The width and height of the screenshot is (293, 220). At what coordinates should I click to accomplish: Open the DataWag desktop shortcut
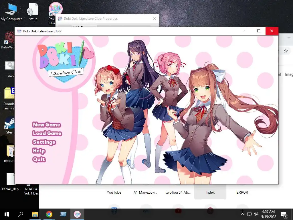pos(7,40)
